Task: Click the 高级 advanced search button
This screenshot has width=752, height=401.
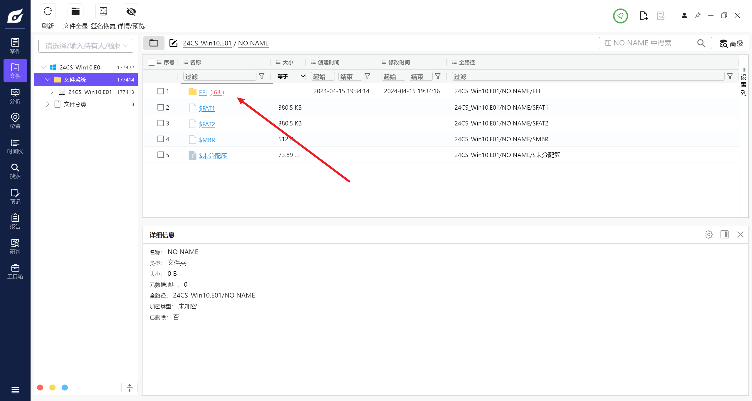Action: point(731,43)
